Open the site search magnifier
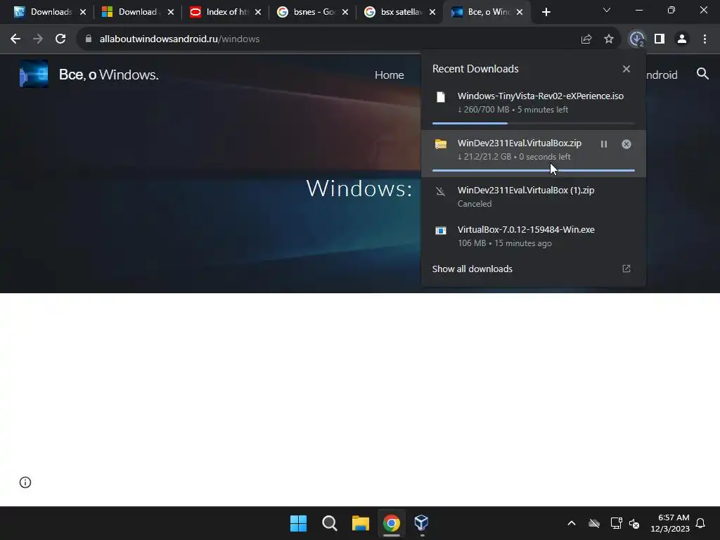720x540 pixels. click(702, 74)
